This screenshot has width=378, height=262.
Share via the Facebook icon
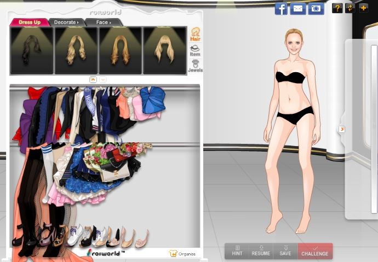coord(281,8)
